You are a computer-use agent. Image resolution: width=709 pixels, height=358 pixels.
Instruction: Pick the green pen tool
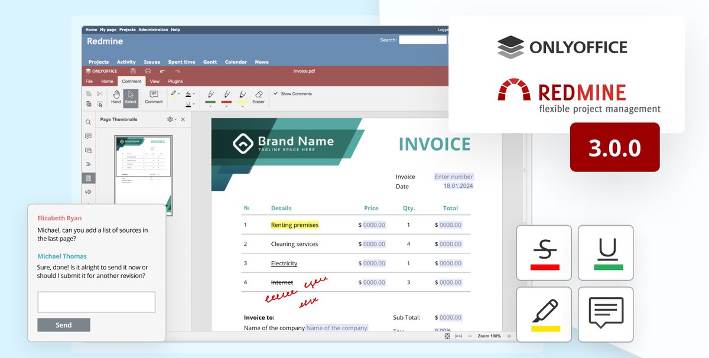210,94
